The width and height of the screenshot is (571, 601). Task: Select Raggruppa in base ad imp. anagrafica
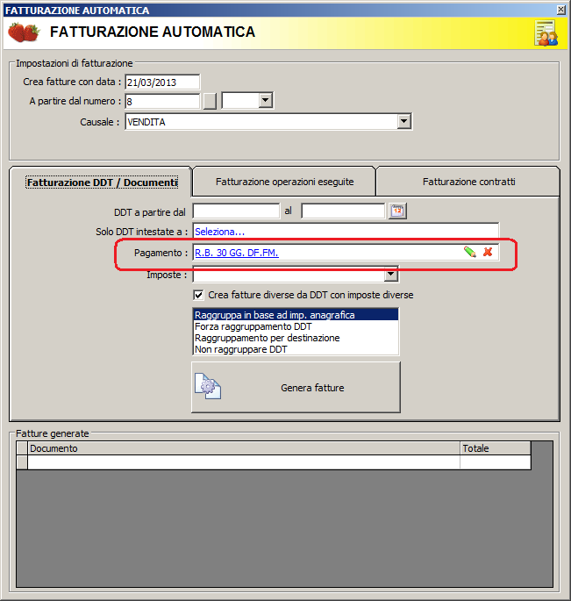click(296, 315)
